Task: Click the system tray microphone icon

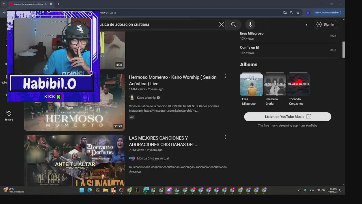Action: [x=305, y=190]
